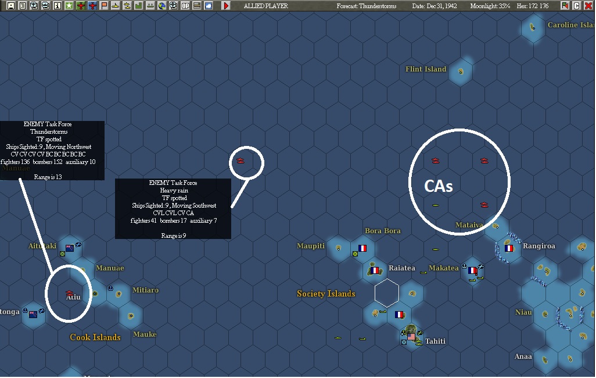Click the 'Society Islands' map label
Image resolution: width=596 pixels, height=378 pixels.
(x=326, y=294)
